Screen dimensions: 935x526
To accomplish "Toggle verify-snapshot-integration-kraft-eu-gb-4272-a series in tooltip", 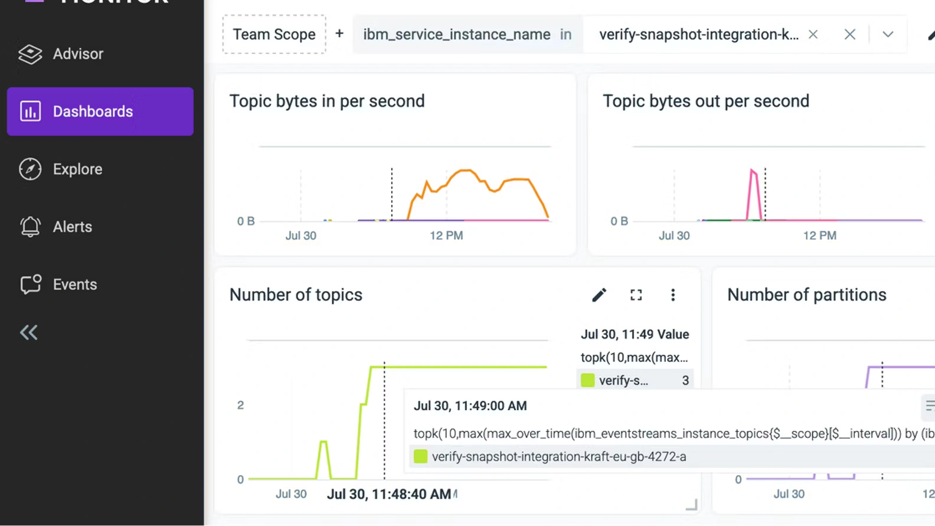I will pyautogui.click(x=558, y=456).
